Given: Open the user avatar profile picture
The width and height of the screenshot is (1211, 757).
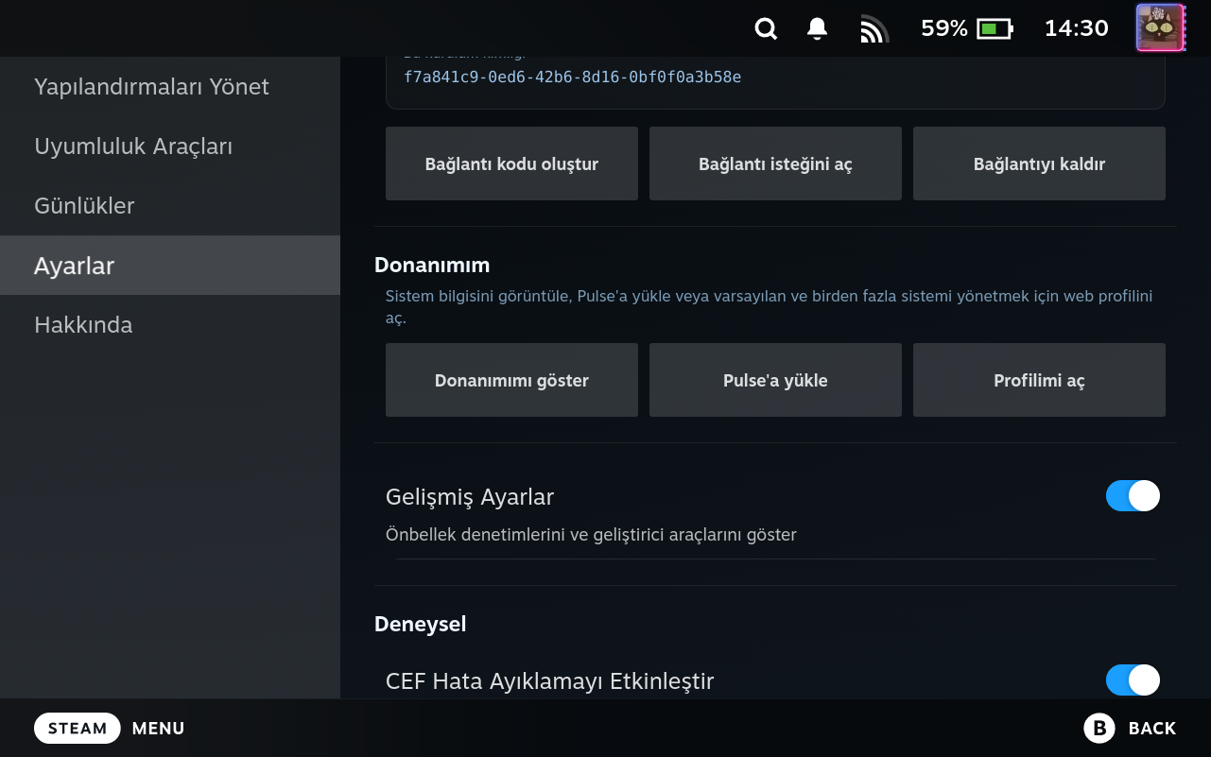Looking at the screenshot, I should tap(1160, 28).
